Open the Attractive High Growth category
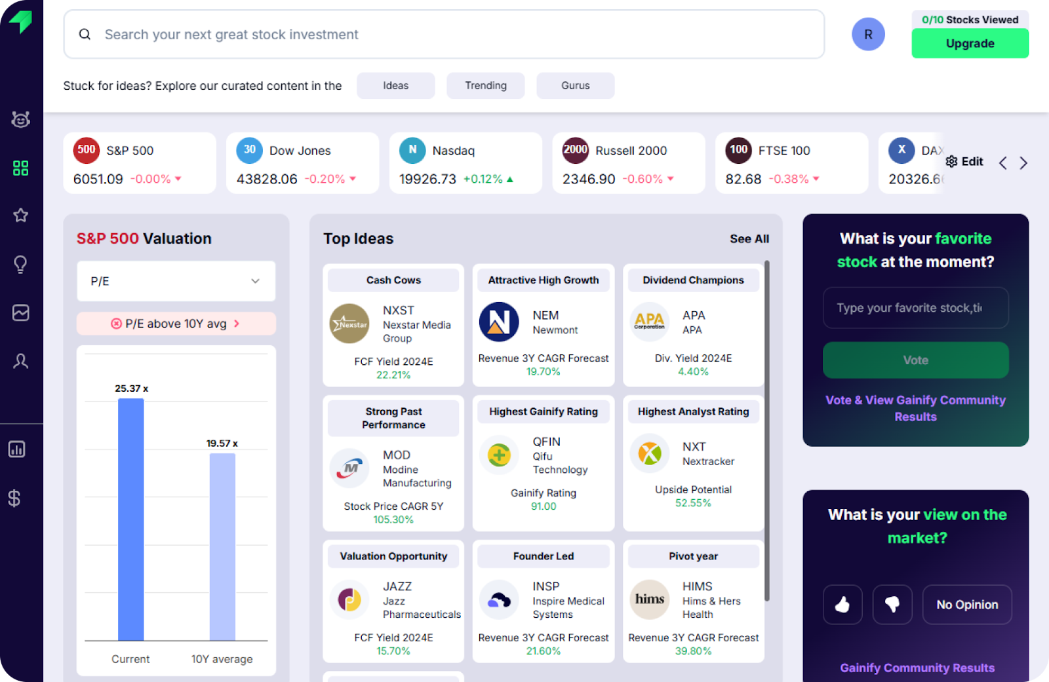 click(544, 280)
